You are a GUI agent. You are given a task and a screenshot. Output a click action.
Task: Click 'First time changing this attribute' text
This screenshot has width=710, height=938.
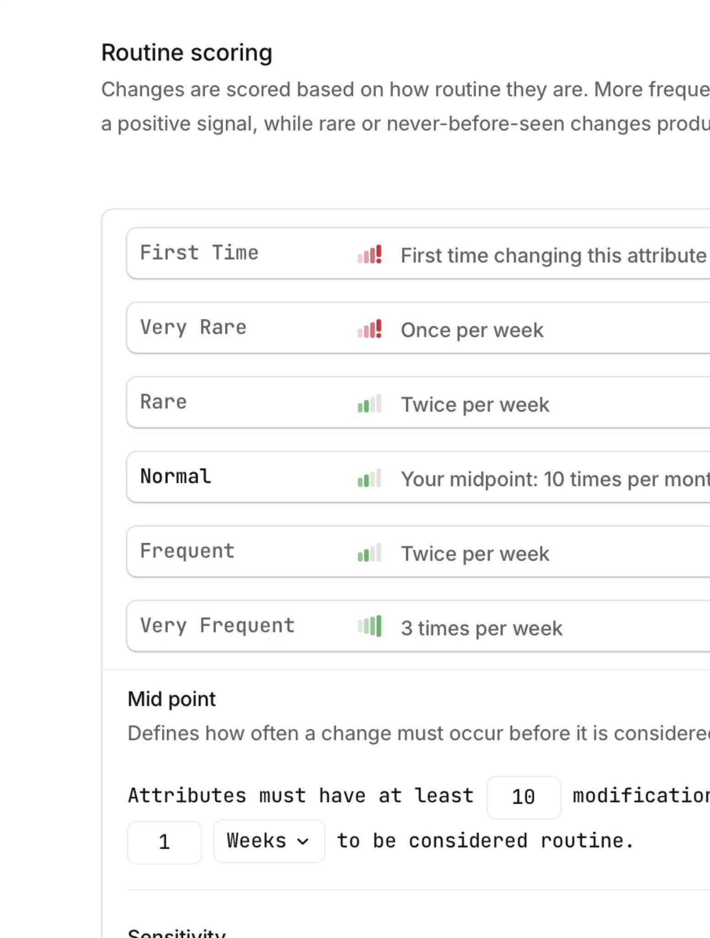[553, 256]
